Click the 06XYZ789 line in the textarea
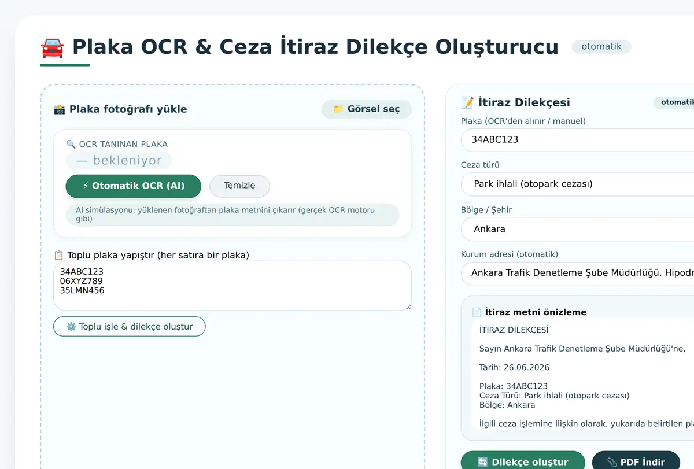The width and height of the screenshot is (694, 469). pos(82,281)
